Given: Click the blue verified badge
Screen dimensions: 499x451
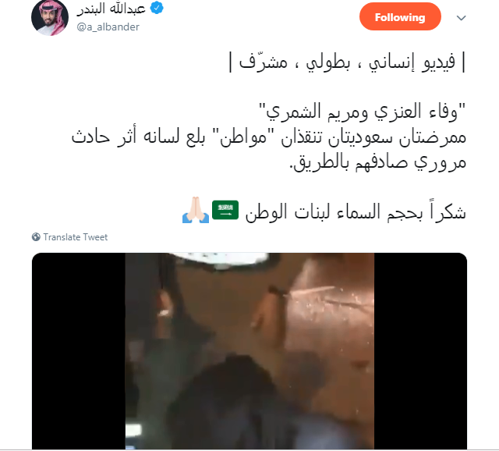Looking at the screenshot, I should [x=157, y=8].
